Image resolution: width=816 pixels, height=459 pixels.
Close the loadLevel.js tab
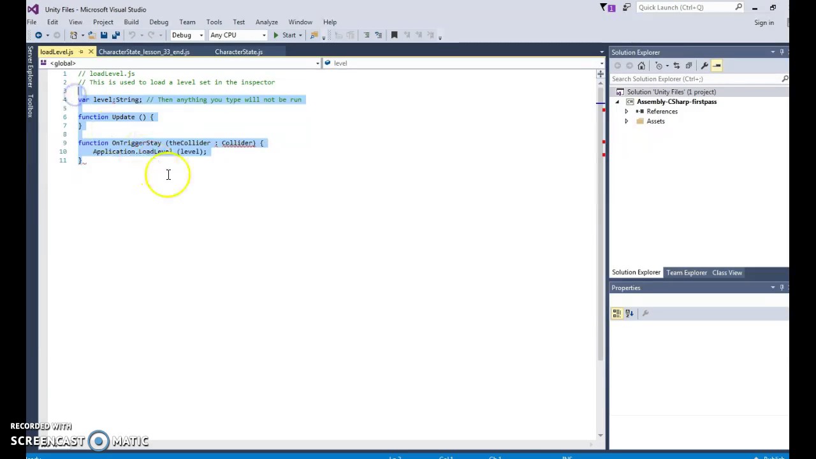point(91,52)
